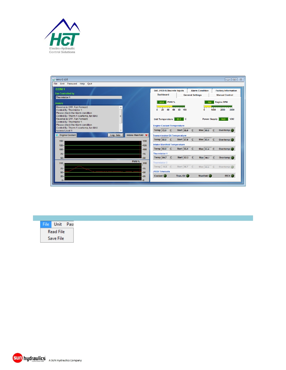286x370 pixels.
Task: Click the EEC1 J1939 timeout LED
Action: click(232, 176)
